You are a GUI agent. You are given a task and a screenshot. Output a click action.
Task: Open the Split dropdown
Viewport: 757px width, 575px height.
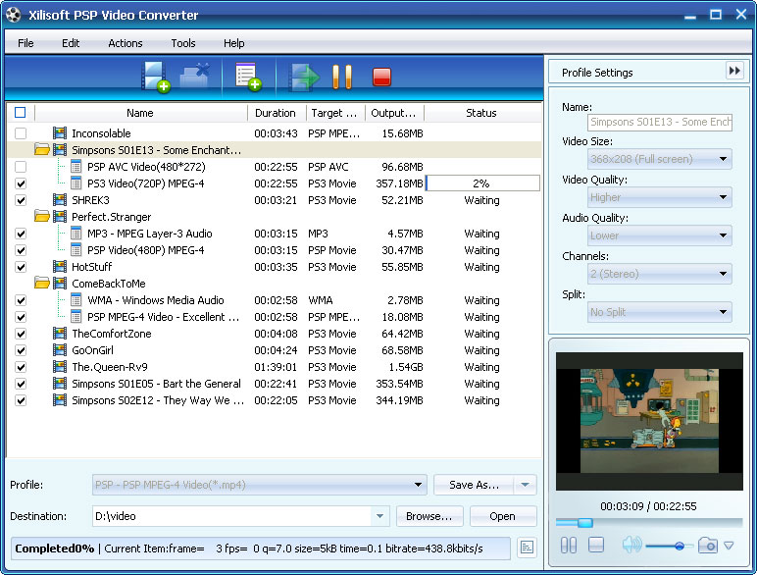[x=659, y=312]
